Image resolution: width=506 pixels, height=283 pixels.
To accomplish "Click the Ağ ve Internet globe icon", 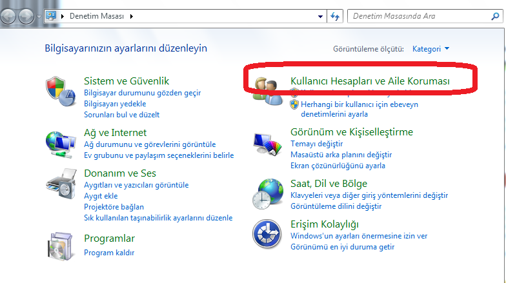I will 61,144.
